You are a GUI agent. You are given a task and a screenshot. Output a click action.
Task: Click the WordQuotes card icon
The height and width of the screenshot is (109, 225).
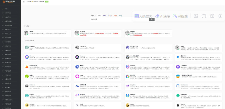[x=178, y=86]
